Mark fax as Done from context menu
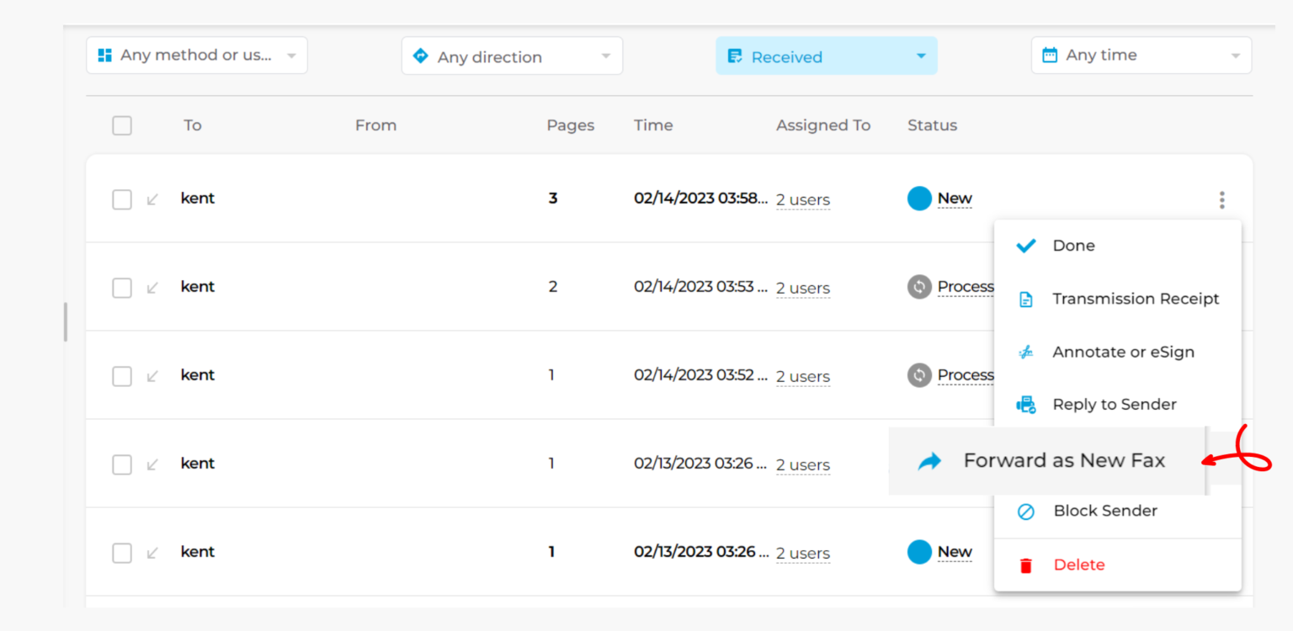This screenshot has width=1293, height=631. click(1073, 246)
